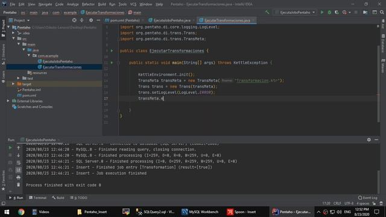Clear the console with the trash icon

pos(19,184)
